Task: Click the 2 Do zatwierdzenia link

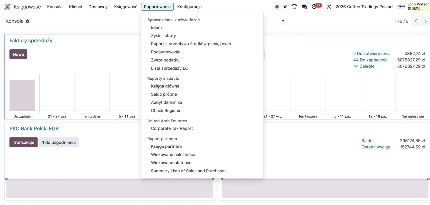Action: pyautogui.click(x=372, y=54)
